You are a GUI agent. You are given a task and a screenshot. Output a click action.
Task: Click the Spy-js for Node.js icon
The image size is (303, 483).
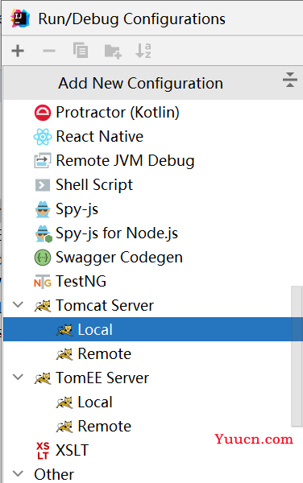point(44,233)
